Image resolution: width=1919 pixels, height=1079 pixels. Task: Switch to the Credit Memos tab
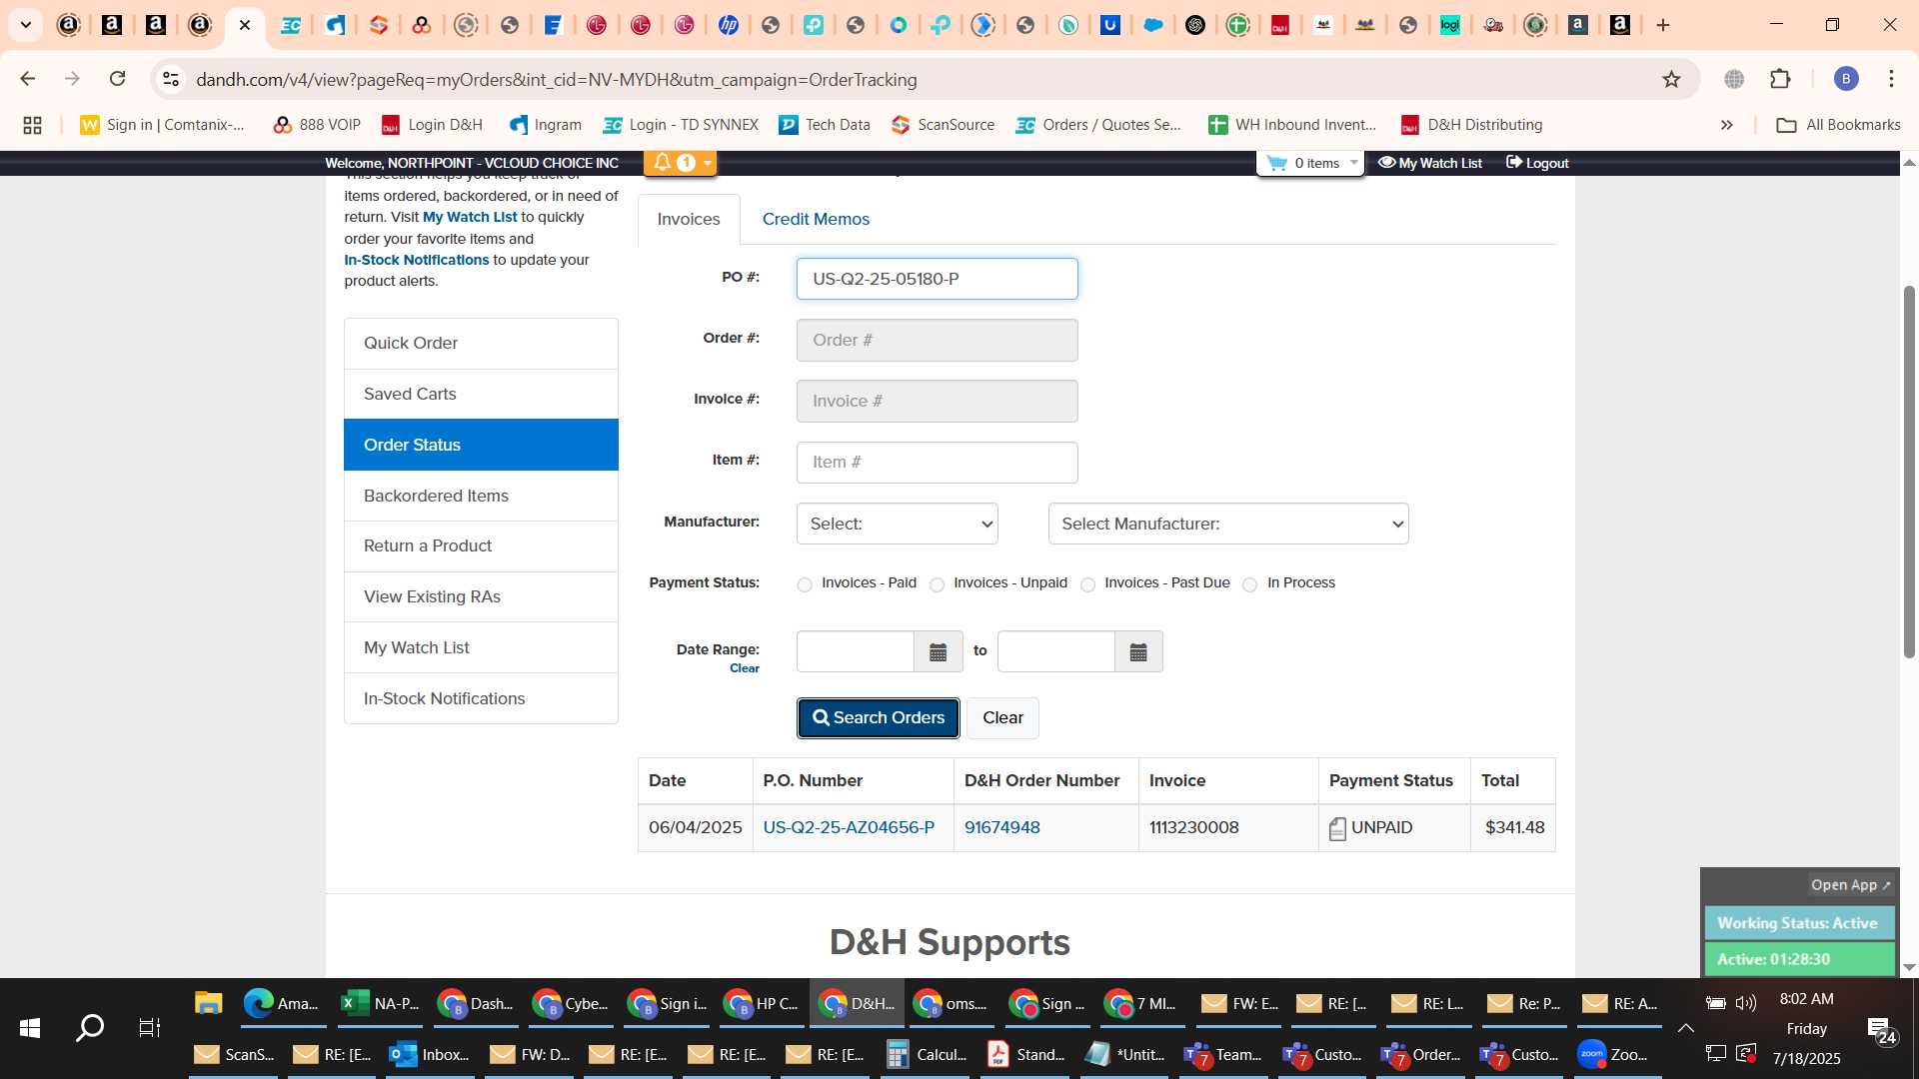[x=816, y=219]
